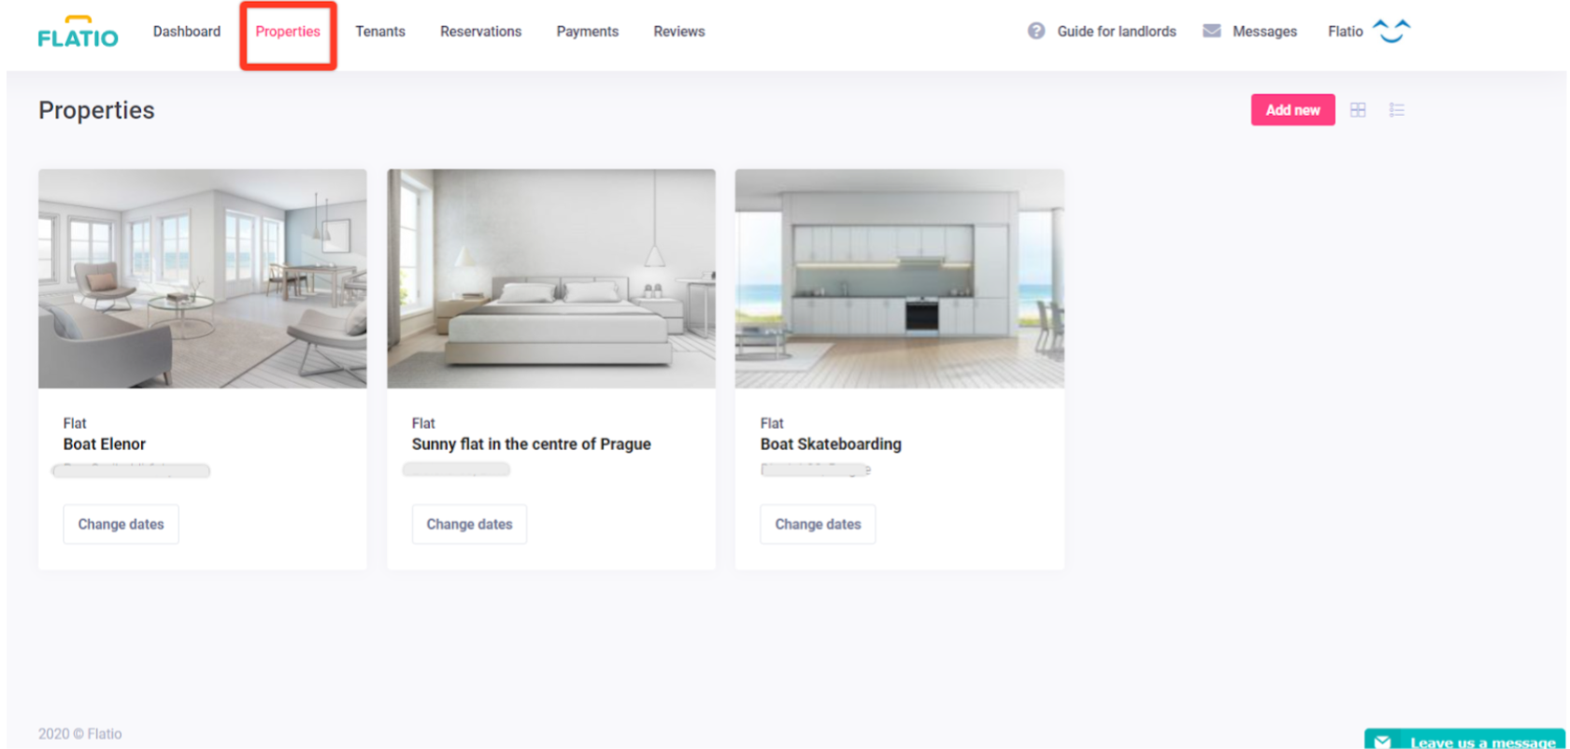
Task: Select the Properties tab
Action: (288, 31)
